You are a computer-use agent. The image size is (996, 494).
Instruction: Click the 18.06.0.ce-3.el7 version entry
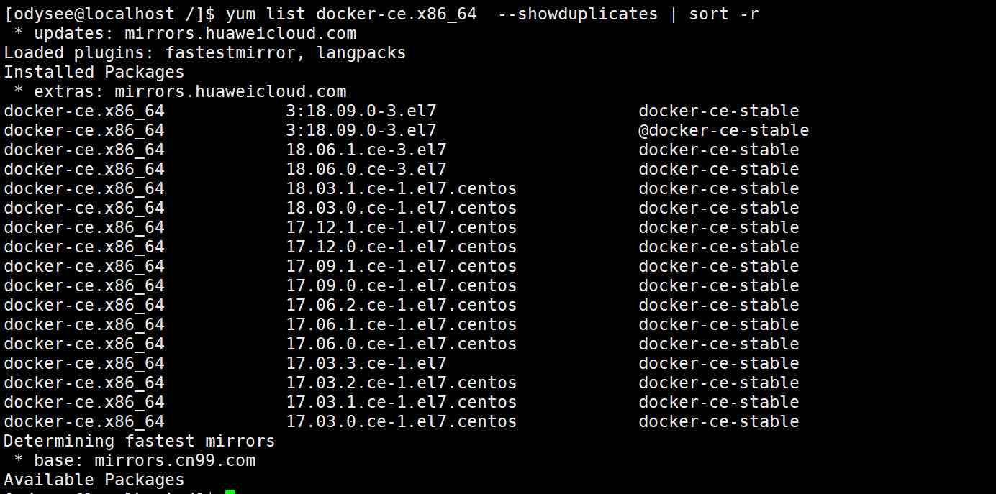[366, 170]
